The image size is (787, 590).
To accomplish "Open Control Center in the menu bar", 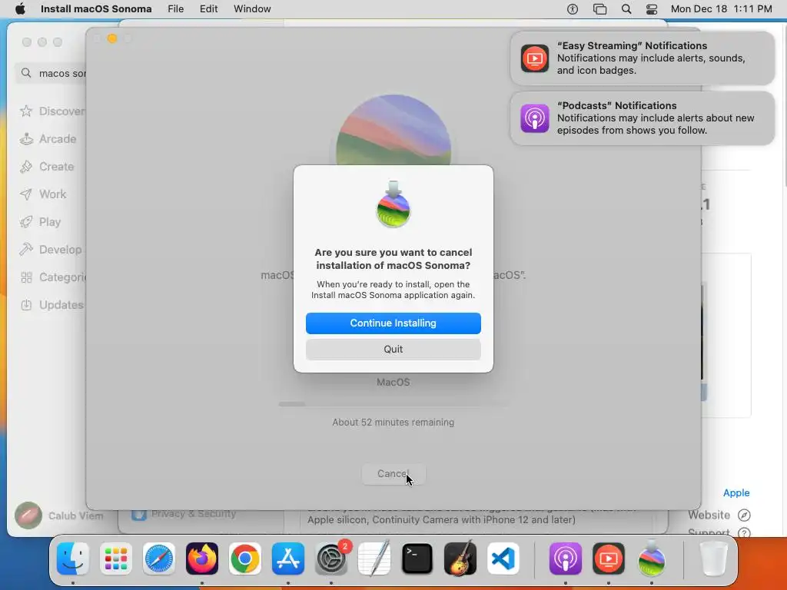I will (x=652, y=8).
